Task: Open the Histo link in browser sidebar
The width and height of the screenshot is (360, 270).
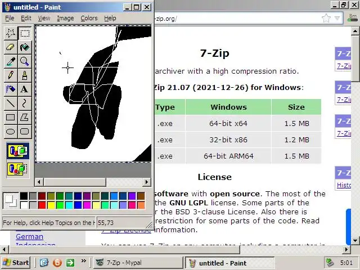Action: [x=344, y=185]
